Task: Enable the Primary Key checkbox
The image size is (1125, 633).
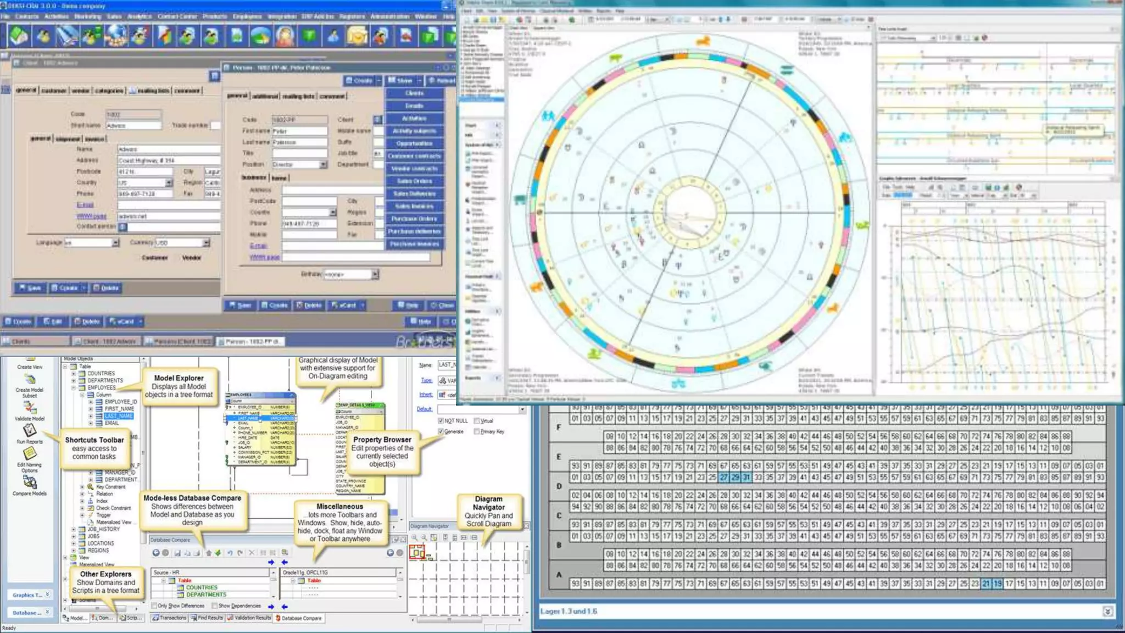Action: (x=477, y=432)
